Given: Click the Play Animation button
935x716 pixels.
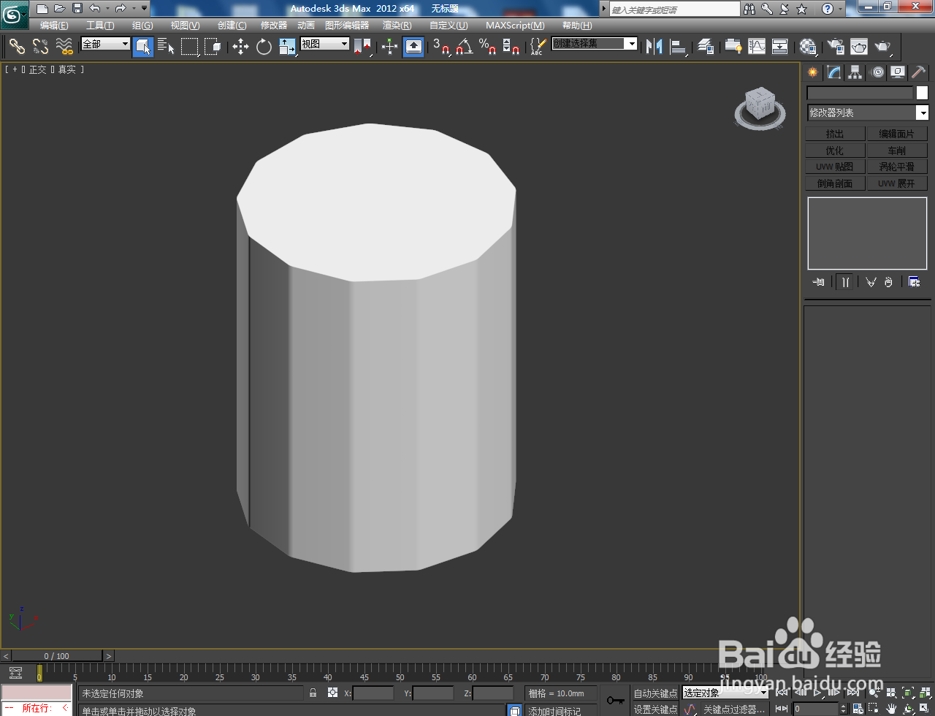Looking at the screenshot, I should [x=818, y=692].
